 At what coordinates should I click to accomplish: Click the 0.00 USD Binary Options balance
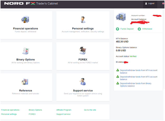point(121,51)
